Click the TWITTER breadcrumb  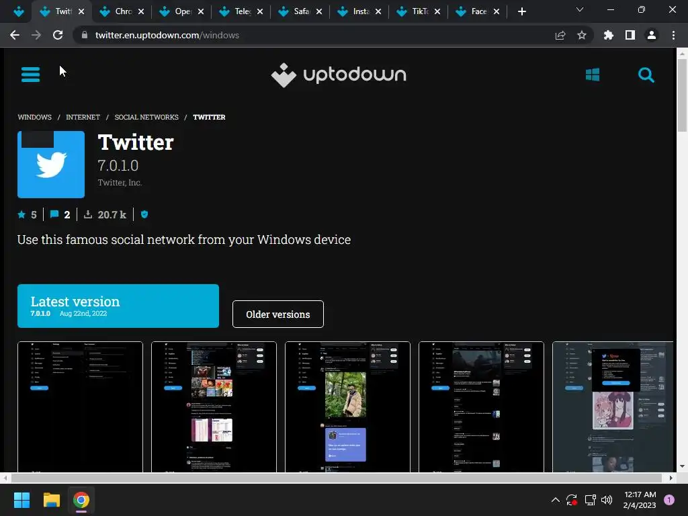coord(210,117)
